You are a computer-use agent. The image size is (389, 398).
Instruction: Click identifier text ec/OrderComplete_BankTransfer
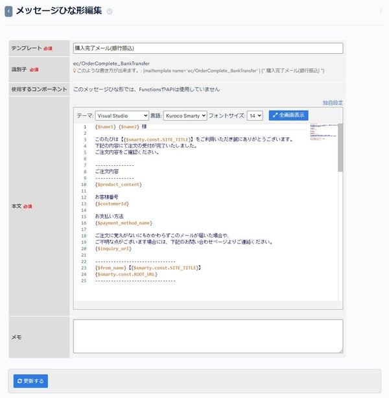point(112,64)
